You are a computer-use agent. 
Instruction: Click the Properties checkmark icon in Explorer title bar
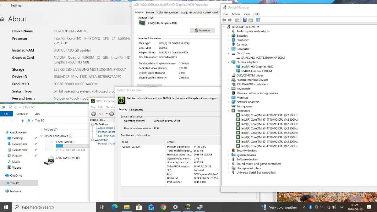coord(10,107)
